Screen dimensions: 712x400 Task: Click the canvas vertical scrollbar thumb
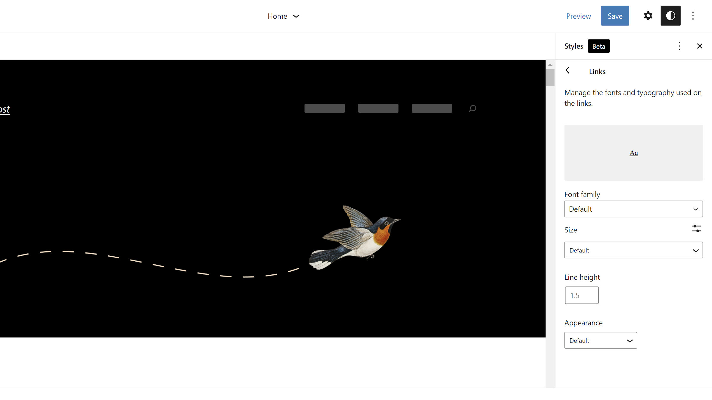coord(550,78)
